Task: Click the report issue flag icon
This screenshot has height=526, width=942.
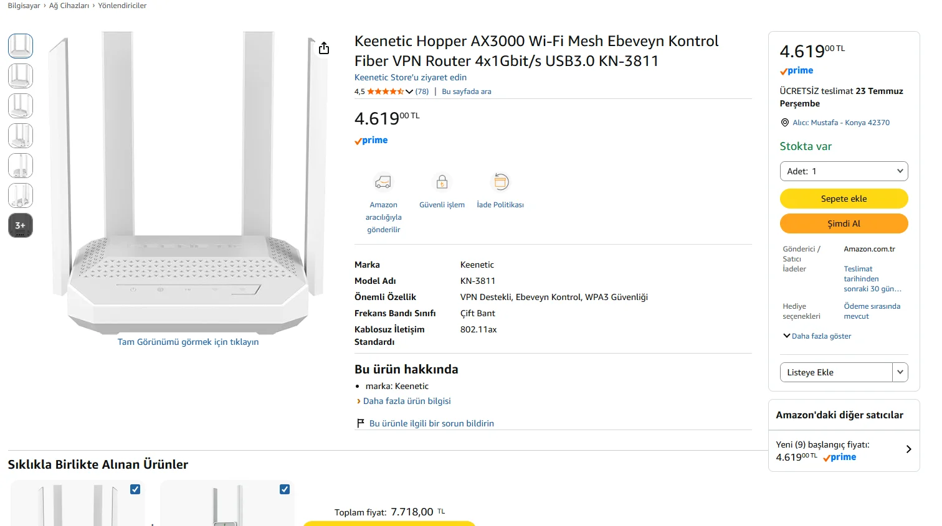Action: [x=360, y=423]
